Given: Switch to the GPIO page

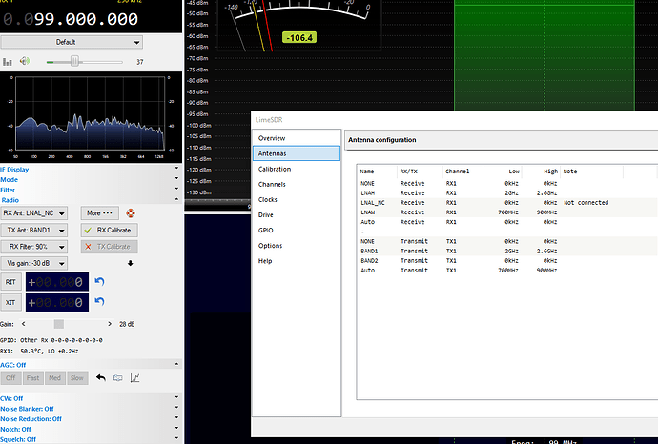Looking at the screenshot, I should point(267,231).
